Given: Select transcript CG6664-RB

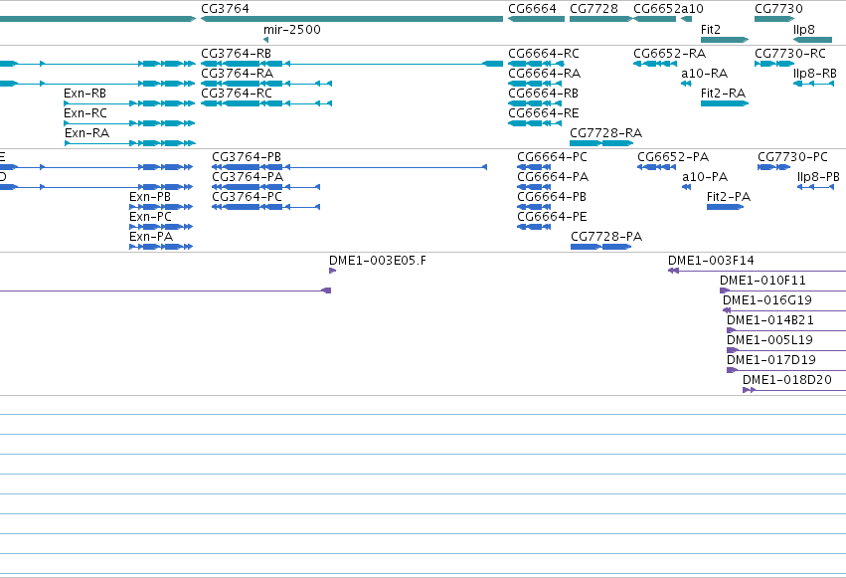Looking at the screenshot, I should point(535,103).
